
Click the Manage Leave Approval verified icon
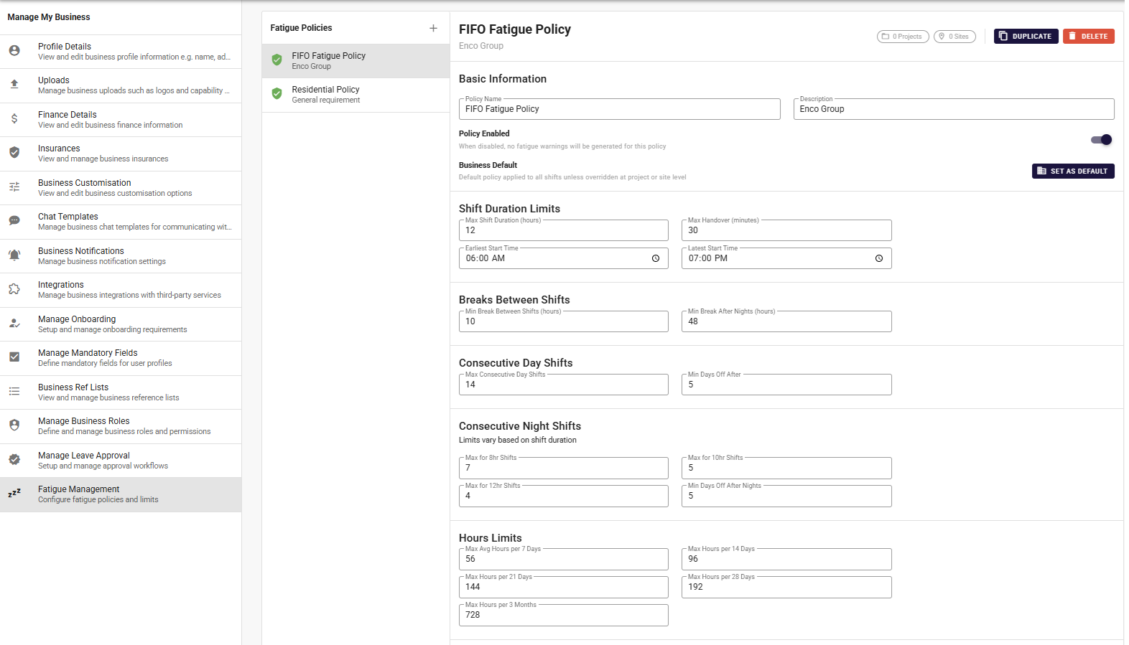tap(14, 459)
